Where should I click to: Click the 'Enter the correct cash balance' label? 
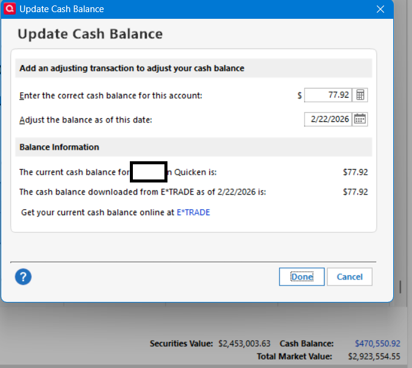[110, 96]
